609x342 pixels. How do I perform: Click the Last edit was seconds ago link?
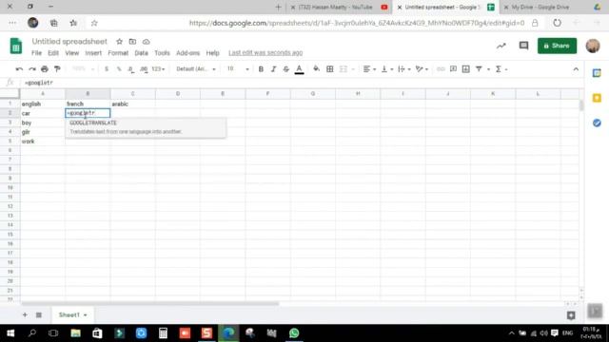[x=265, y=53]
